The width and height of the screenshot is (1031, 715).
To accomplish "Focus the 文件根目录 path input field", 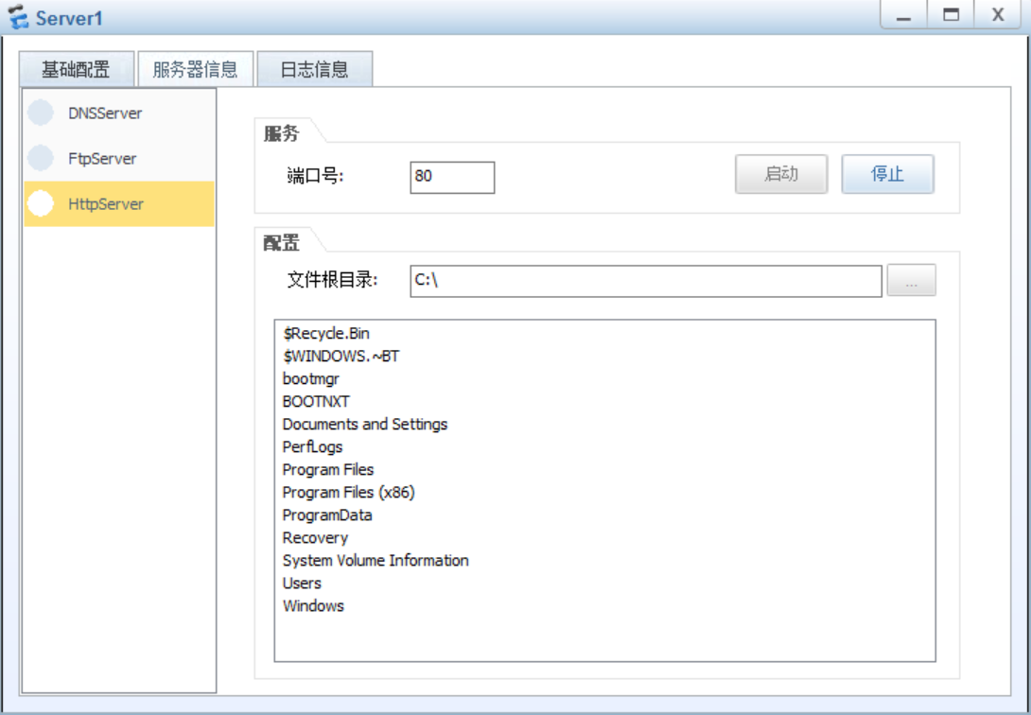I will [646, 281].
